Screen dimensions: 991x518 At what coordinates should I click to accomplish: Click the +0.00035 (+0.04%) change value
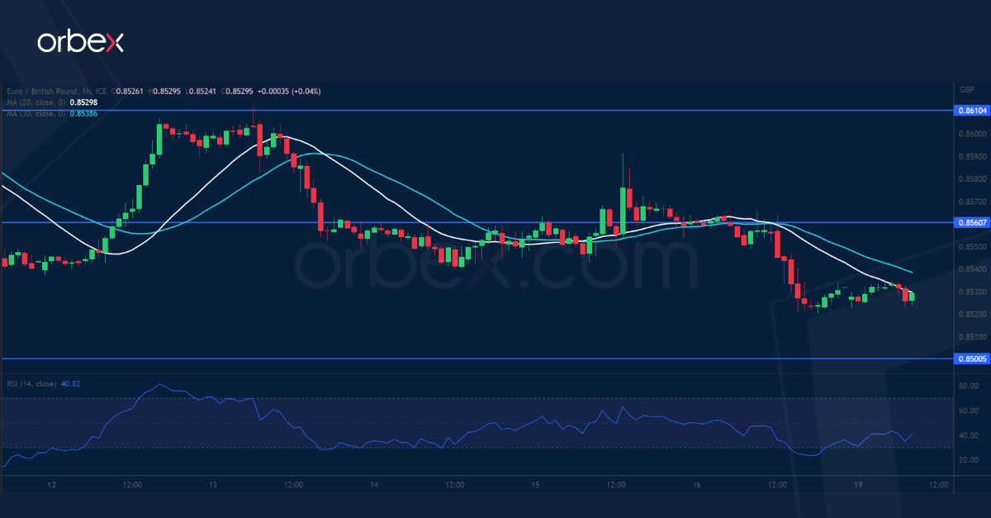point(290,91)
